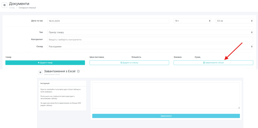This screenshot has width=258, height=128.
Task: Open the hour dropdown showing 18 г
Action: click(192, 21)
